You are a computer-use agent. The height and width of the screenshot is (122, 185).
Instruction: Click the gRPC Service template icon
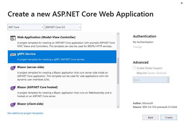coord(13,55)
